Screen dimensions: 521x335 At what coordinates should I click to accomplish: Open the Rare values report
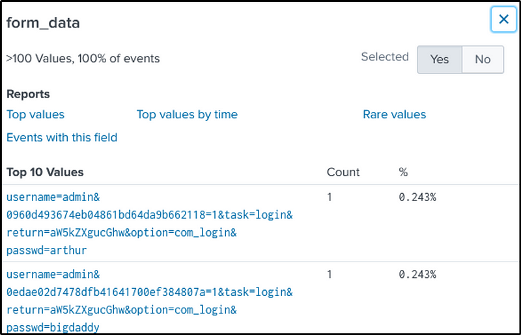(394, 114)
